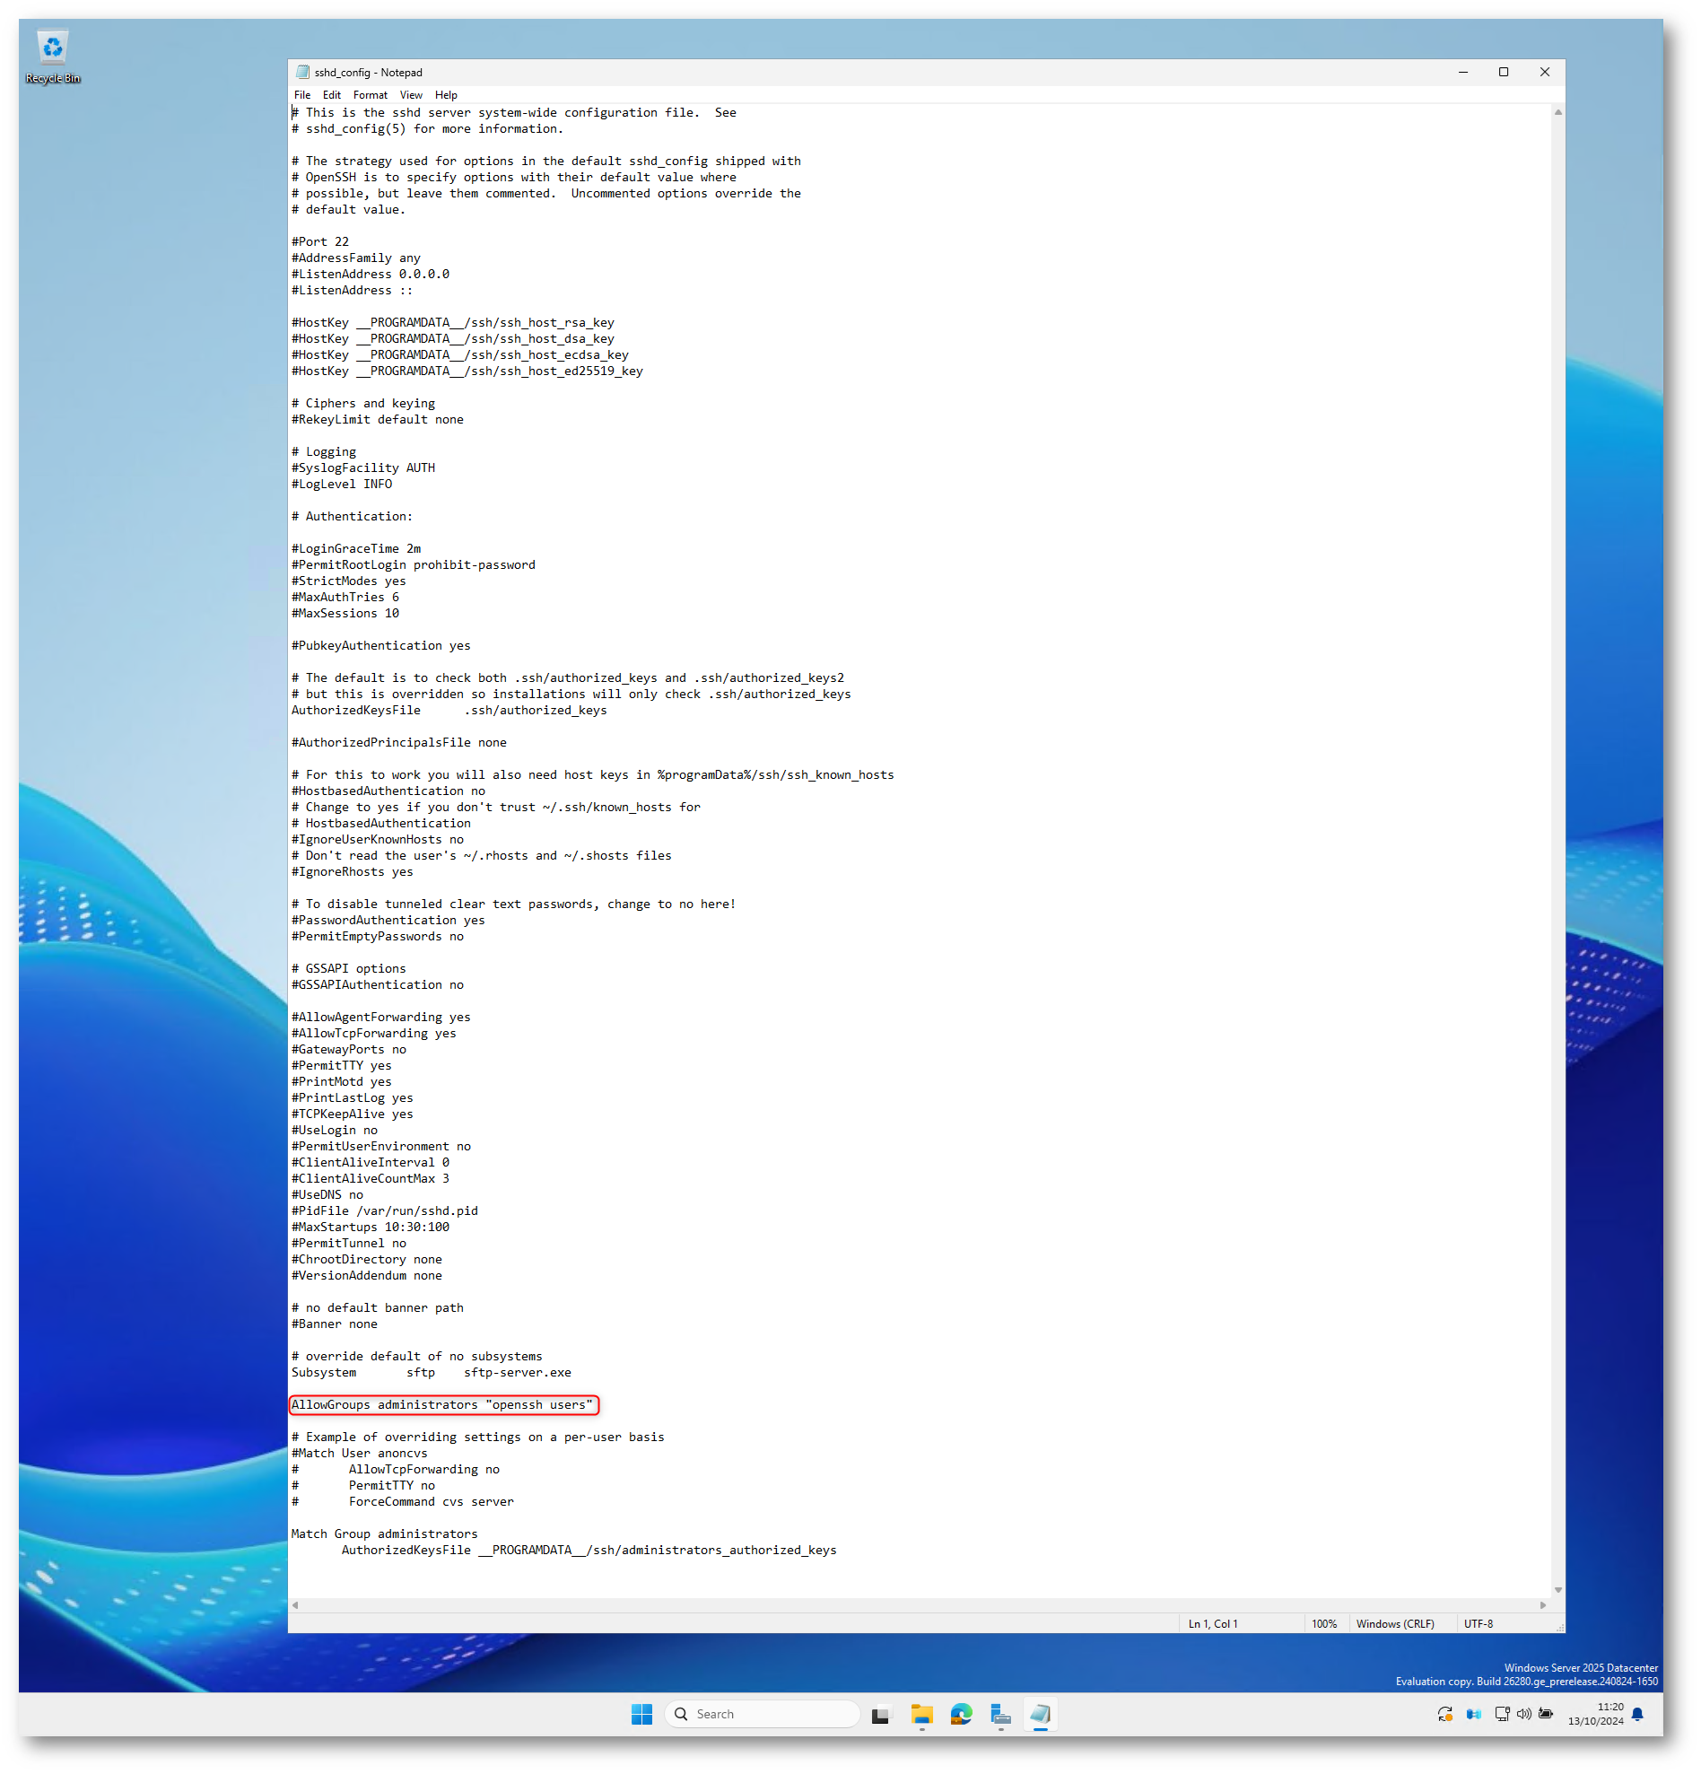Click the scroll down arrow of vertical scrollbar
Screen dimensions: 1701x1774
click(x=1558, y=1590)
